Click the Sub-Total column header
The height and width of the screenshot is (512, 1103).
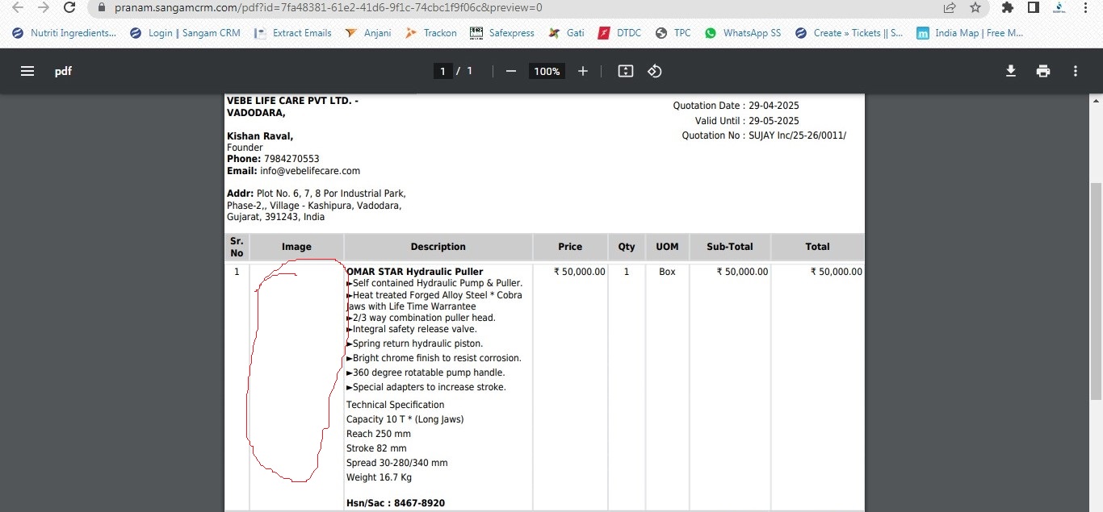tap(730, 247)
